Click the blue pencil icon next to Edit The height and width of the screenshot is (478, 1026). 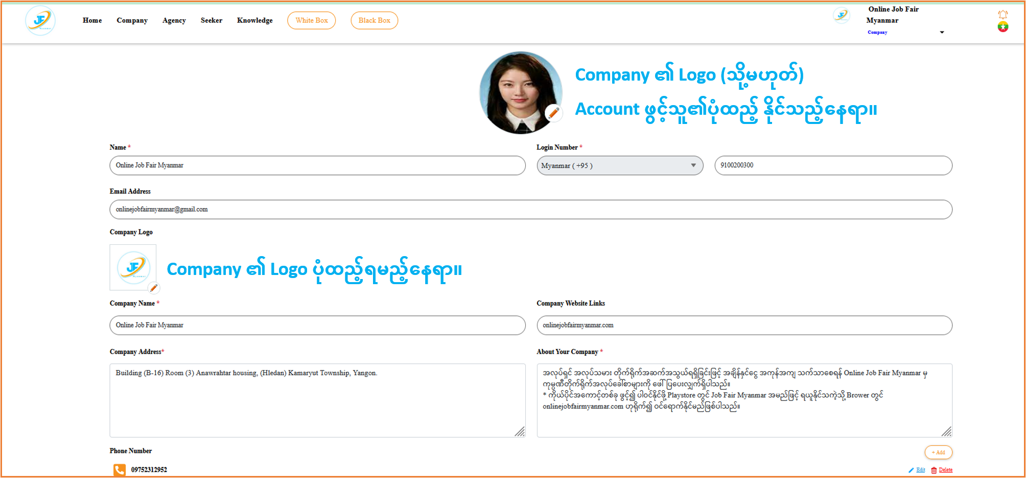tap(911, 470)
